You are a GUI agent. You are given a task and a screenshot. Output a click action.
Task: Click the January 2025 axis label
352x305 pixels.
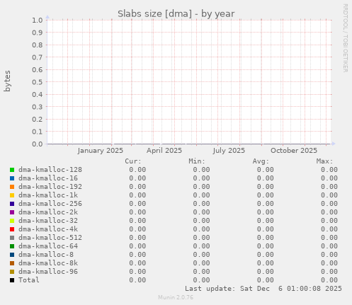pyautogui.click(x=101, y=151)
